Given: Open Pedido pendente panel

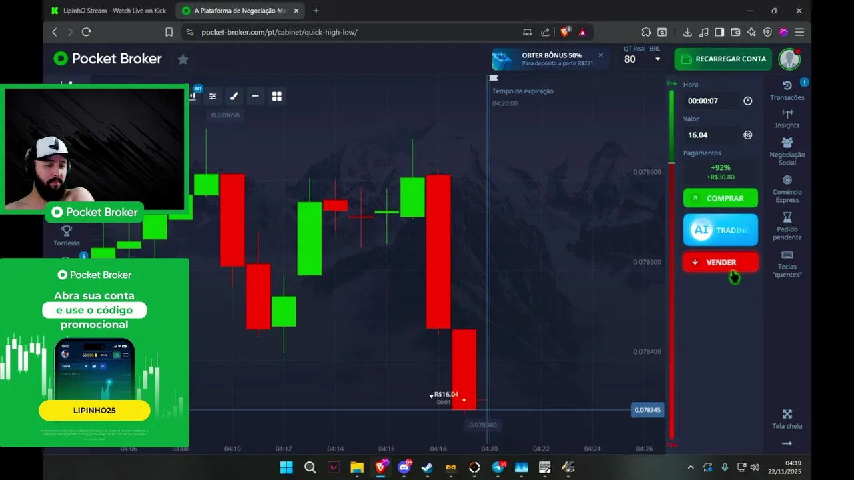Looking at the screenshot, I should pos(787,227).
